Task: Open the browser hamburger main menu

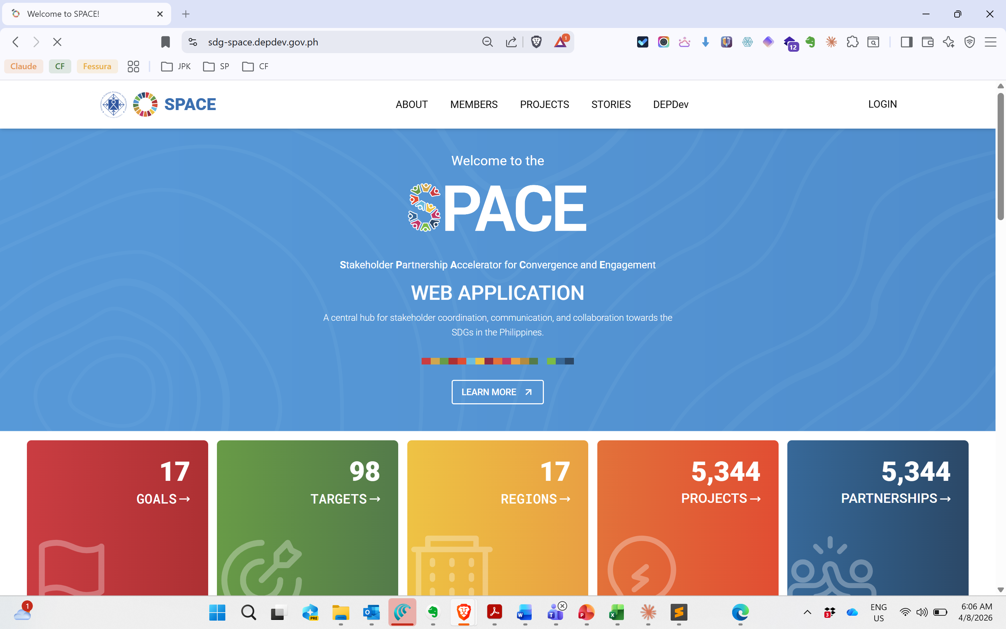Action: click(991, 42)
